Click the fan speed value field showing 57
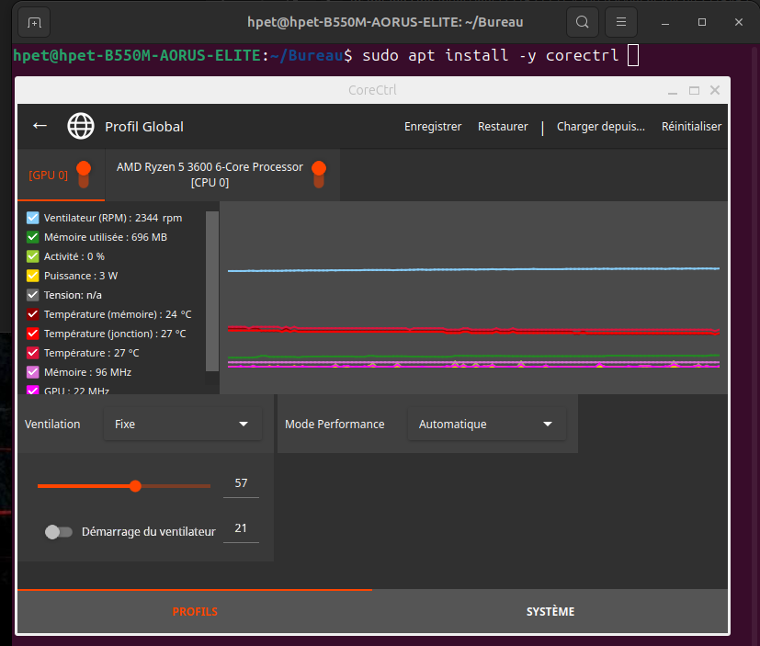The image size is (760, 646). (x=241, y=483)
